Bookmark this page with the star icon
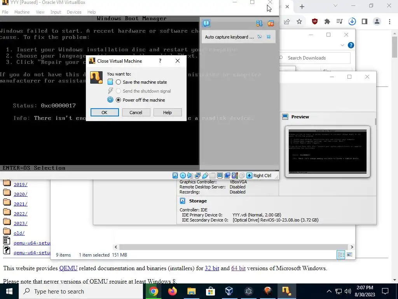The height and width of the screenshot is (299, 398). [x=299, y=21]
